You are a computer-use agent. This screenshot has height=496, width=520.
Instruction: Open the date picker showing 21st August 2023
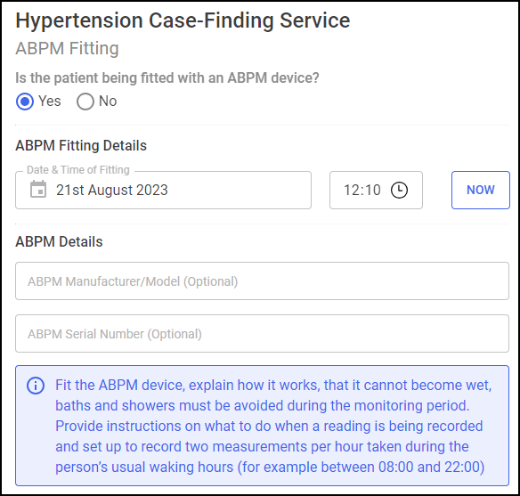coord(163,190)
